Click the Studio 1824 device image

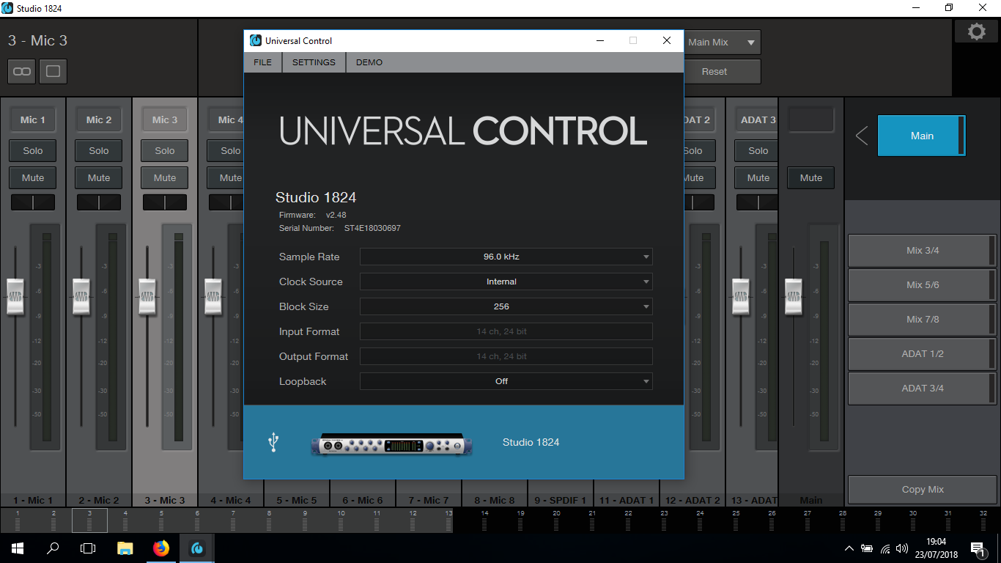(x=391, y=444)
